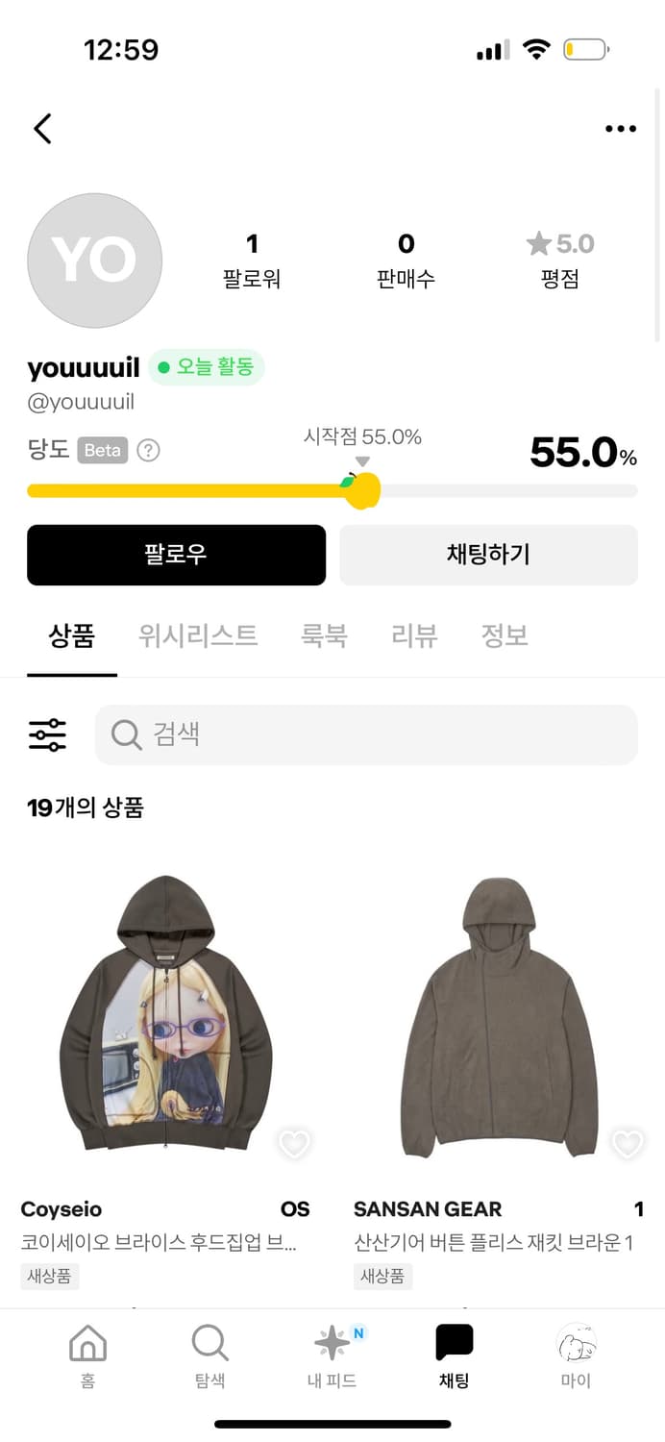
Task: Like the Coyseio hoodie with the heart toggle
Action: [294, 1144]
